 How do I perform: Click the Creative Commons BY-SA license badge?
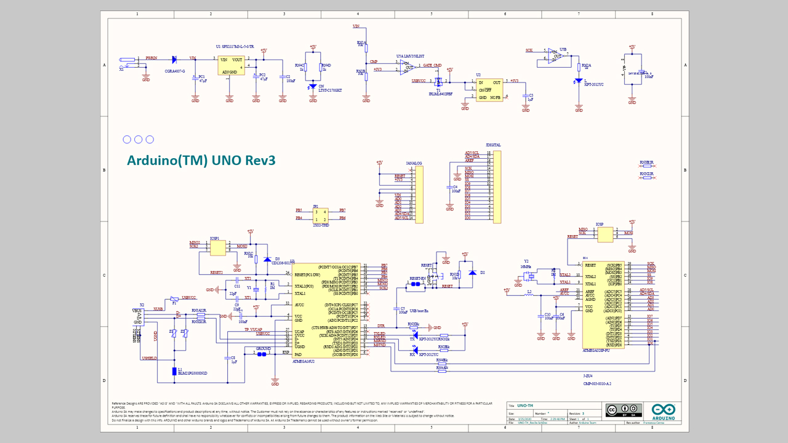(625, 410)
